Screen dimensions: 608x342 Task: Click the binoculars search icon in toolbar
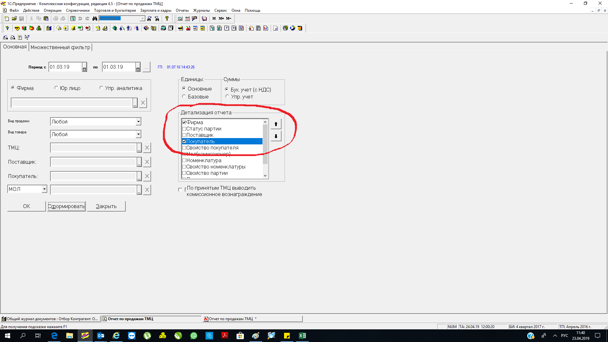95,19
